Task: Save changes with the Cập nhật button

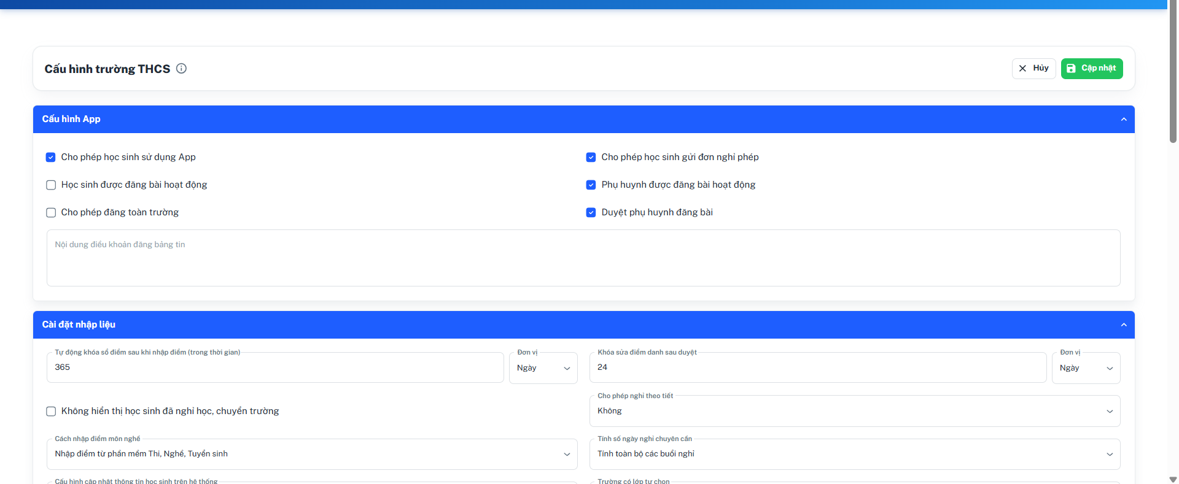Action: click(1092, 69)
